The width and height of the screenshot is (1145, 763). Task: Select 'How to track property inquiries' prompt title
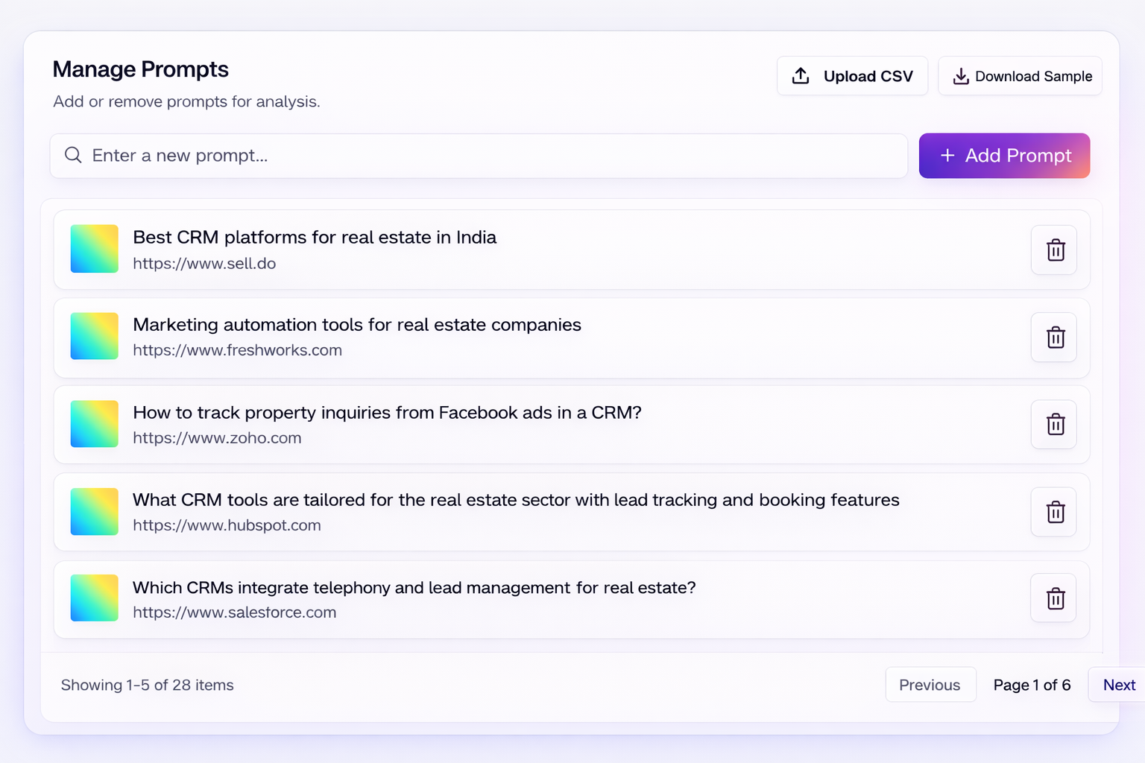click(x=387, y=413)
